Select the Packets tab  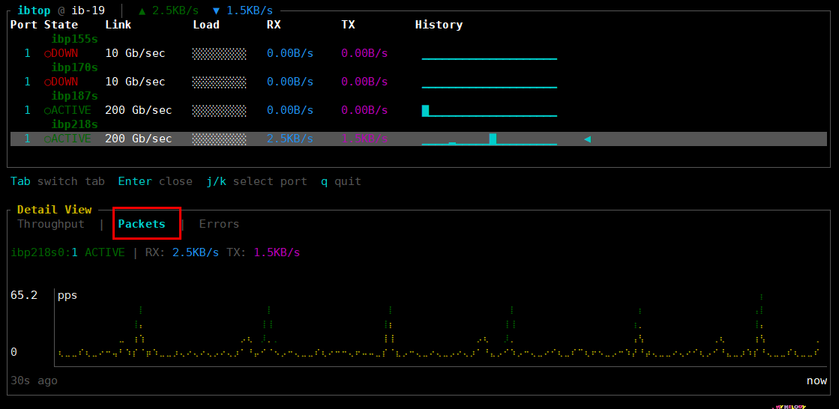click(x=142, y=224)
